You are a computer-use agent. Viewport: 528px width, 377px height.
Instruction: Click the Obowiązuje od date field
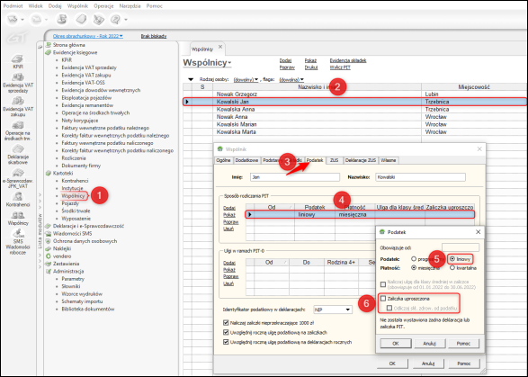tap(461, 247)
